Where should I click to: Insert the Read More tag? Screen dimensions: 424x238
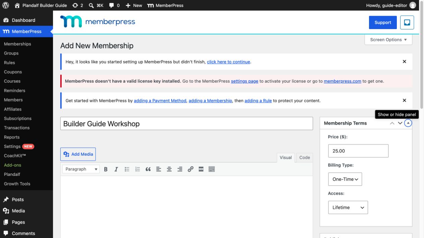(x=201, y=169)
